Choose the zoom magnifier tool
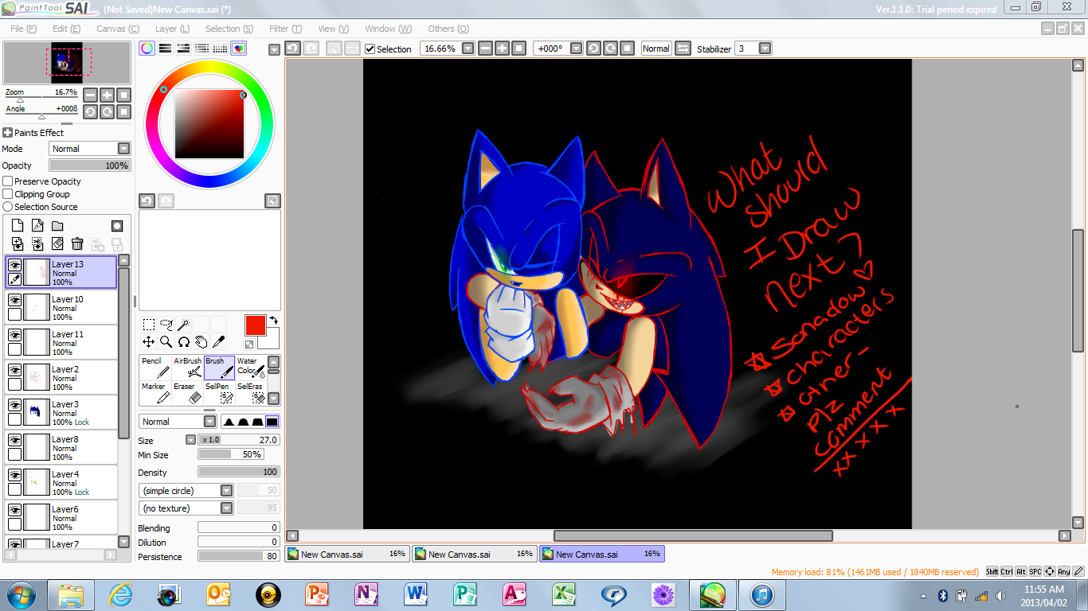Image resolution: width=1088 pixels, height=611 pixels. 166,342
